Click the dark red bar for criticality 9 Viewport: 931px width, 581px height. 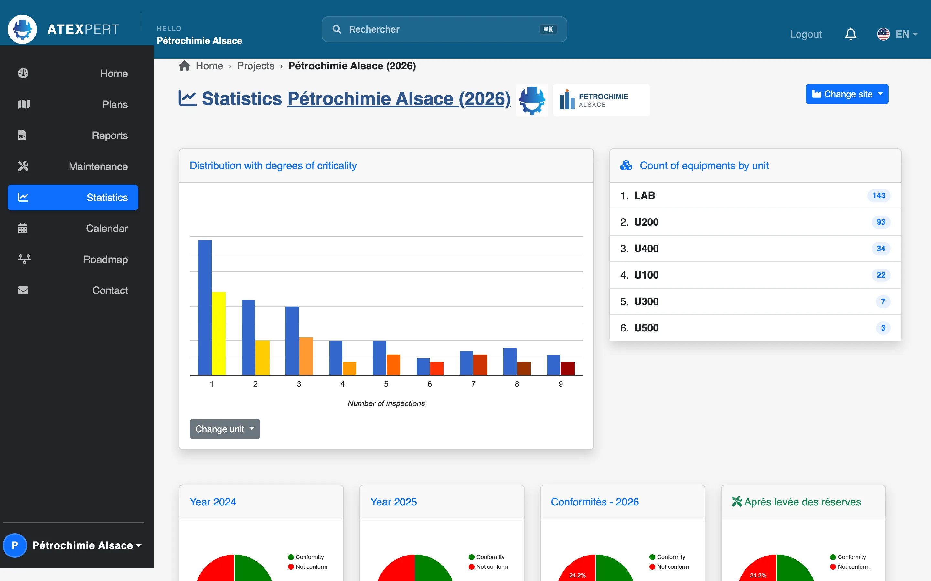[x=567, y=369]
